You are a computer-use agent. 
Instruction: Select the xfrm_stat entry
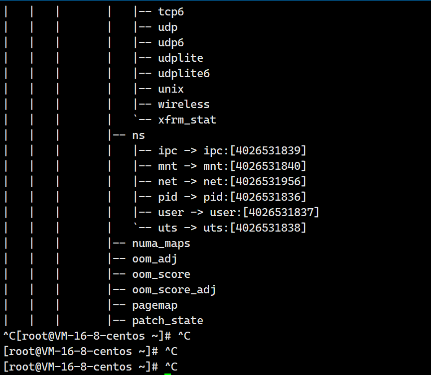click(x=187, y=120)
